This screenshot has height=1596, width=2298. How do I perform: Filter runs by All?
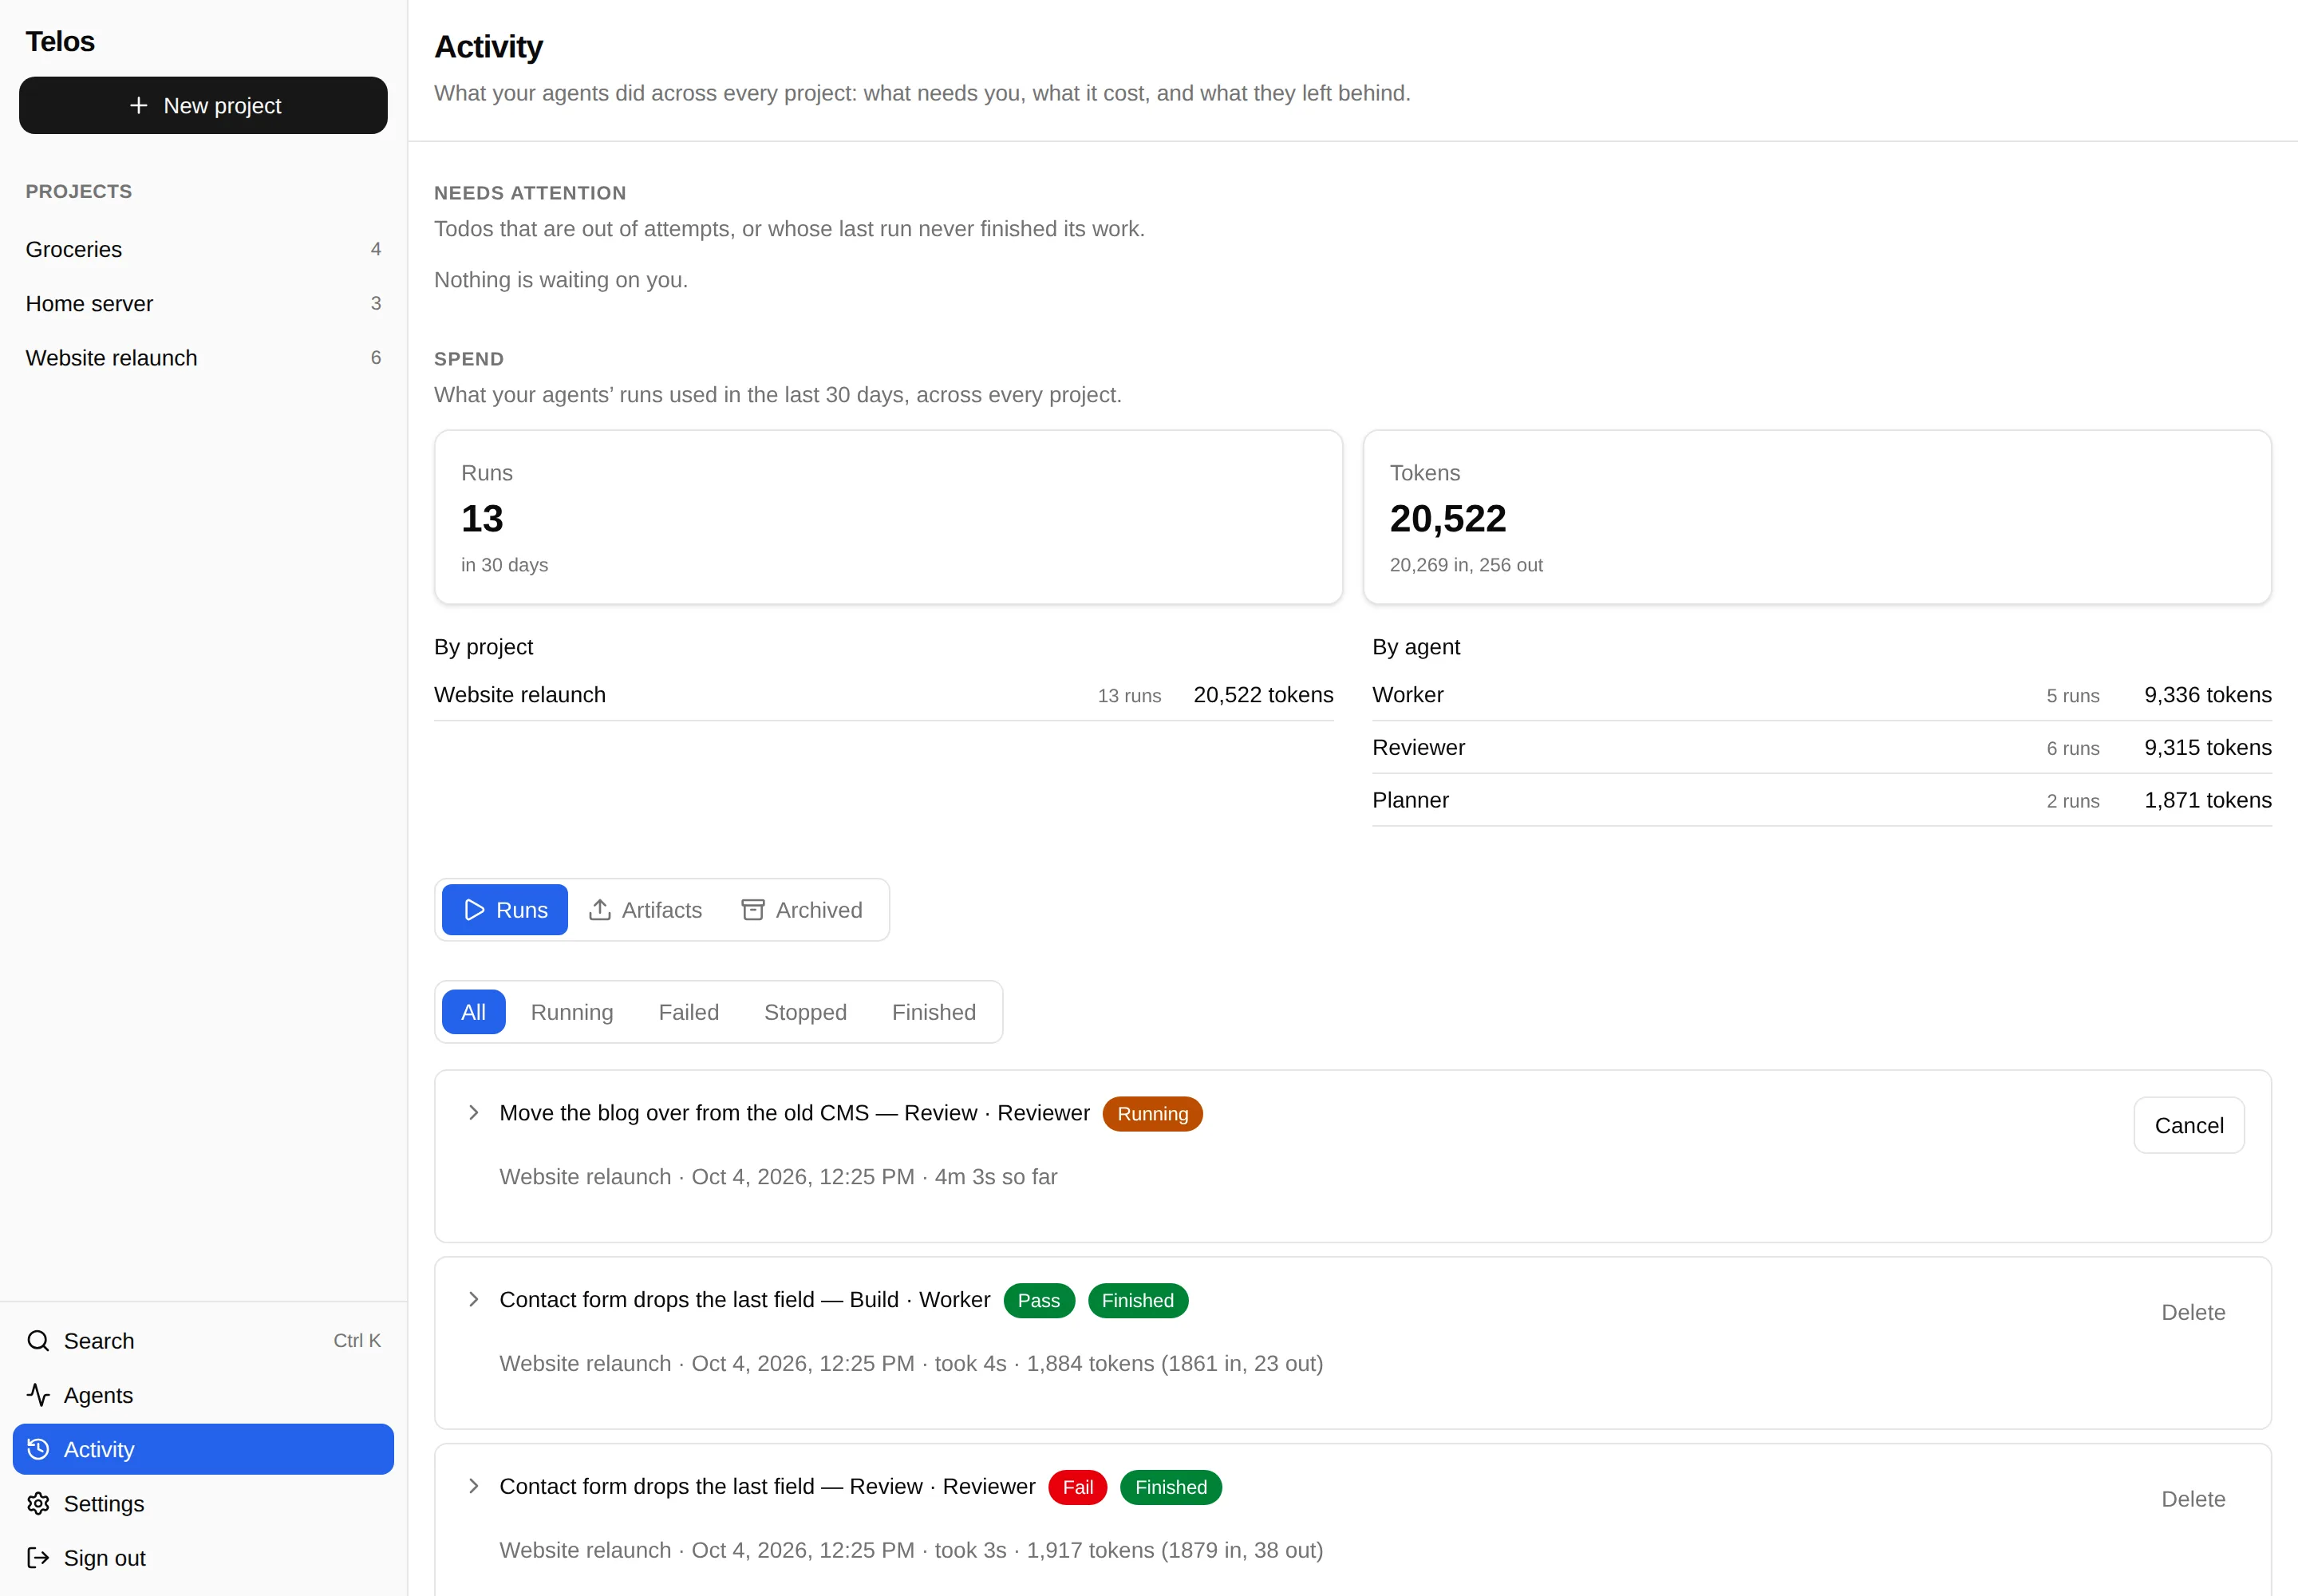[x=474, y=1012]
